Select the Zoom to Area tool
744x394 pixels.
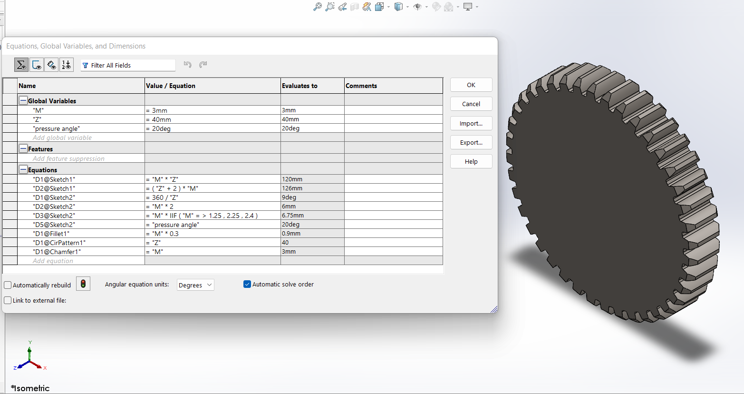[330, 7]
